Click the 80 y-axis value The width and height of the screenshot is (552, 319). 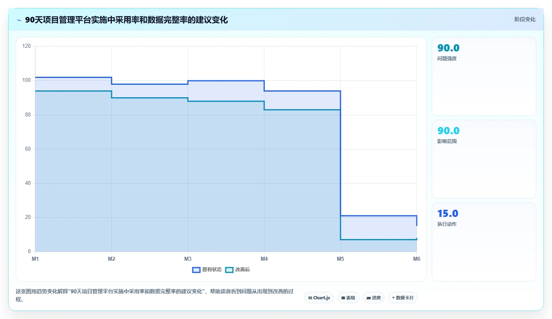point(28,115)
